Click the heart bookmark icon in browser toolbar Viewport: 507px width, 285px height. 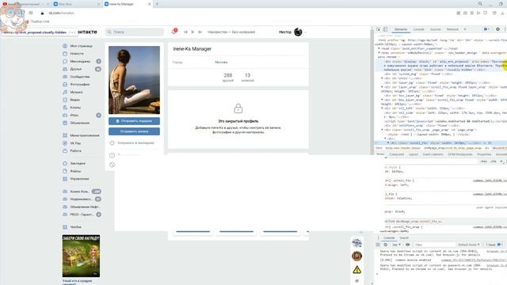point(485,13)
